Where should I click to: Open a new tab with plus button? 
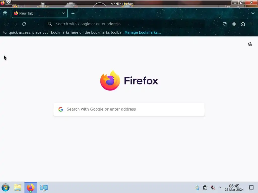[73, 14]
